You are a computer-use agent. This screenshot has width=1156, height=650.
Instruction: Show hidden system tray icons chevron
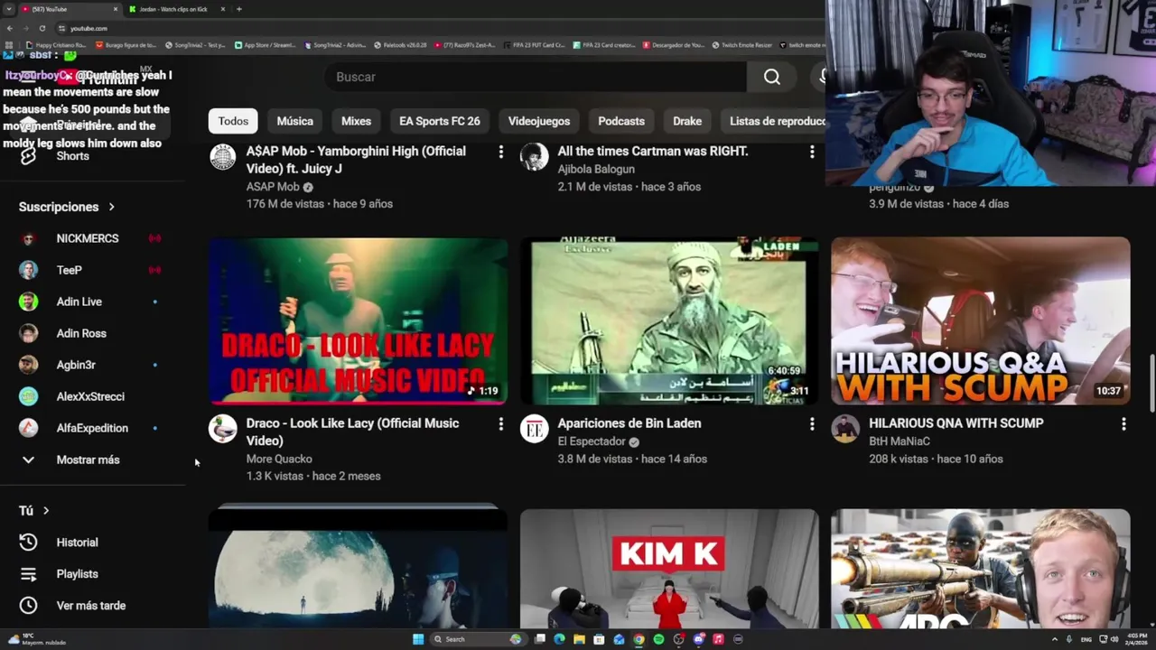[1054, 639]
